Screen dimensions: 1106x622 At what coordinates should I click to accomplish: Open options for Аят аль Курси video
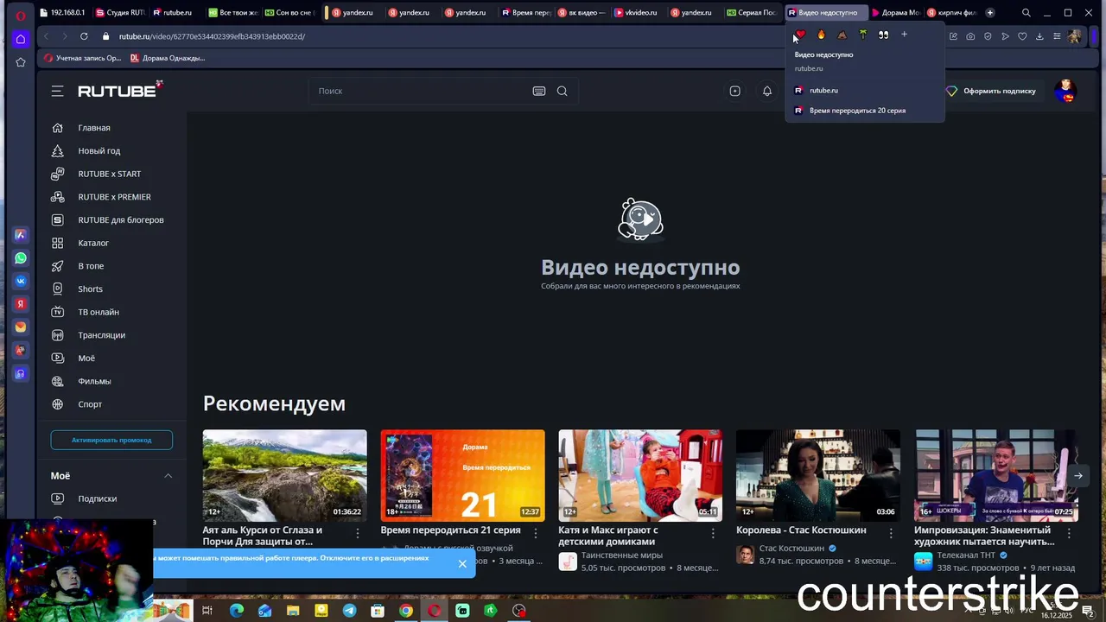coord(358,533)
